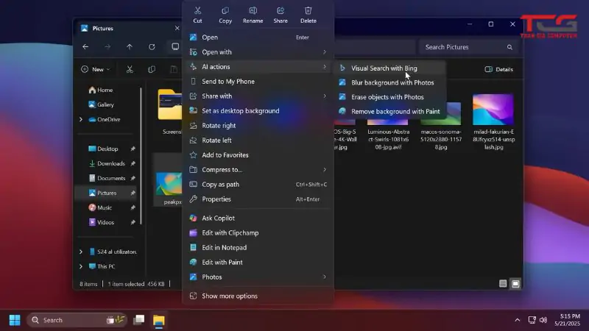This screenshot has width=589, height=331.
Task: Select Copy as path
Action: point(258,185)
